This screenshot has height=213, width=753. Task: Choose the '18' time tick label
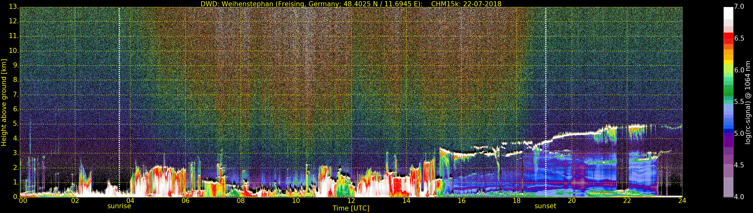click(517, 201)
